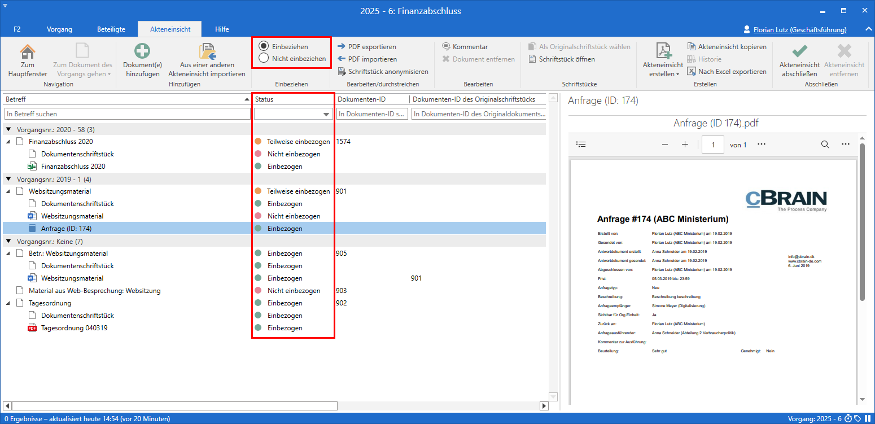Select the Einbeziehen radio button
The height and width of the screenshot is (424, 875).
pos(264,46)
